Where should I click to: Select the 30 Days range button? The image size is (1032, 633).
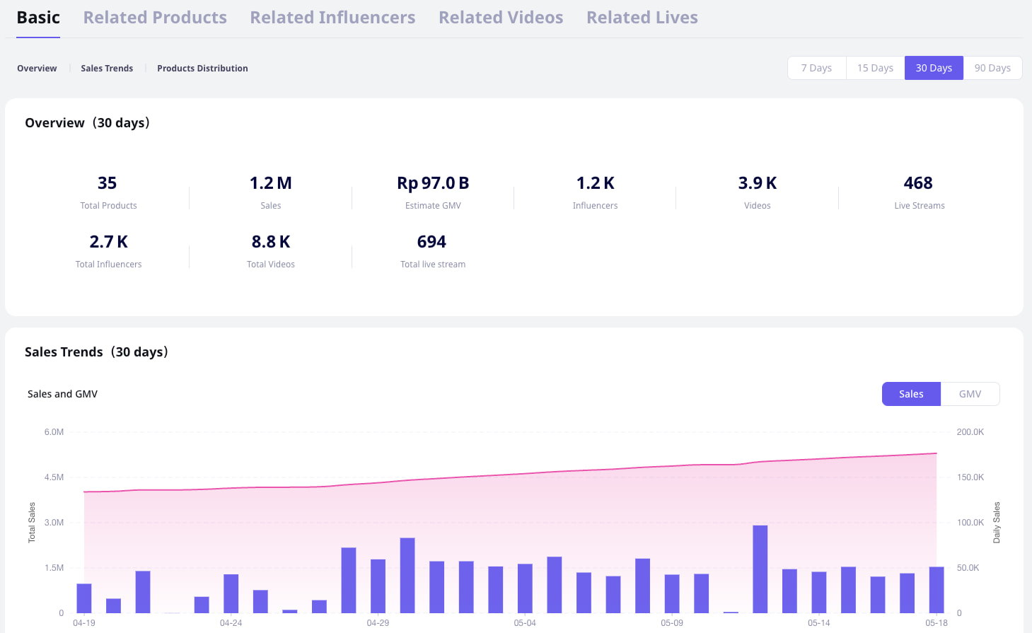click(x=934, y=68)
